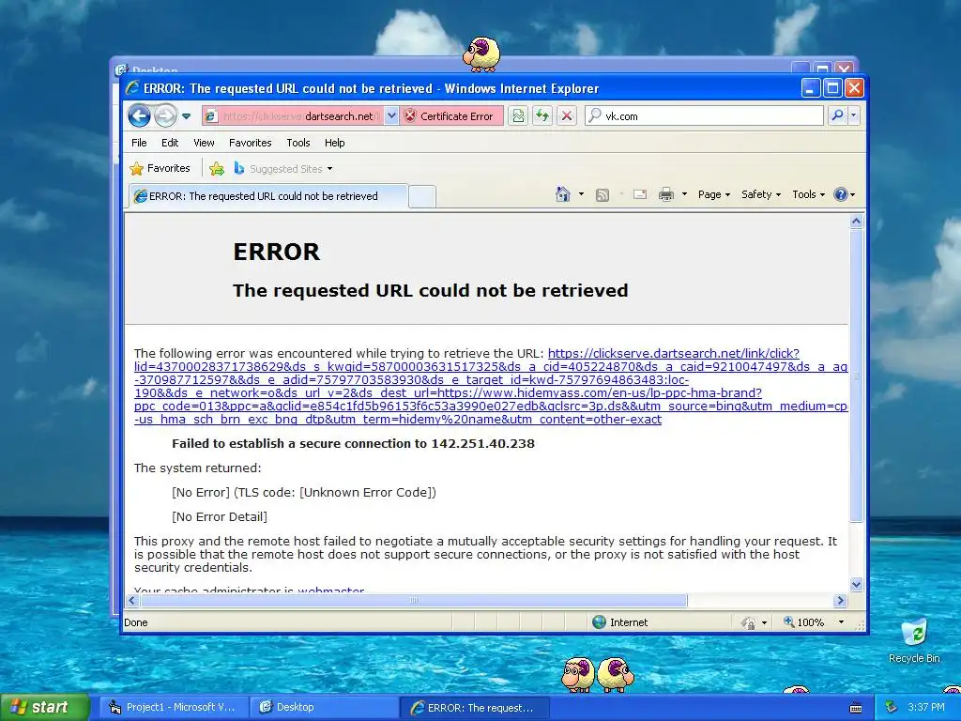
Task: Click the Internet Explorer title bar icon
Action: click(x=131, y=87)
